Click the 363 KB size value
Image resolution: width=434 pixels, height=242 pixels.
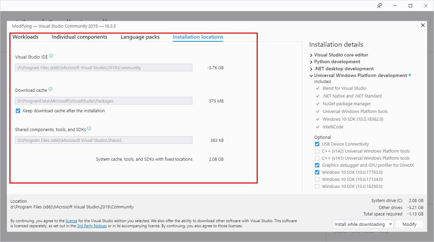tap(217, 140)
